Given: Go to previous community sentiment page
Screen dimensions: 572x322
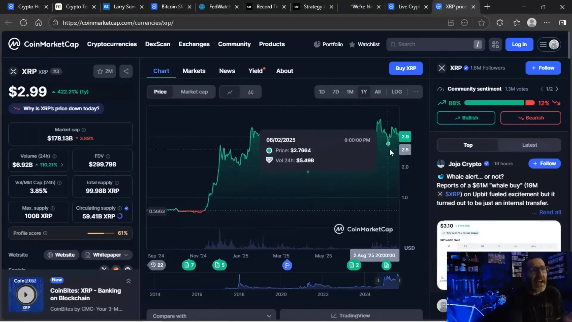Looking at the screenshot, I should click(542, 89).
